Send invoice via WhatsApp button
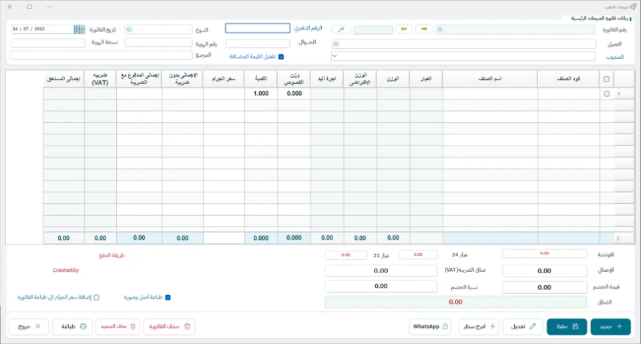Viewport: 641px width, 344px height. pos(430,327)
